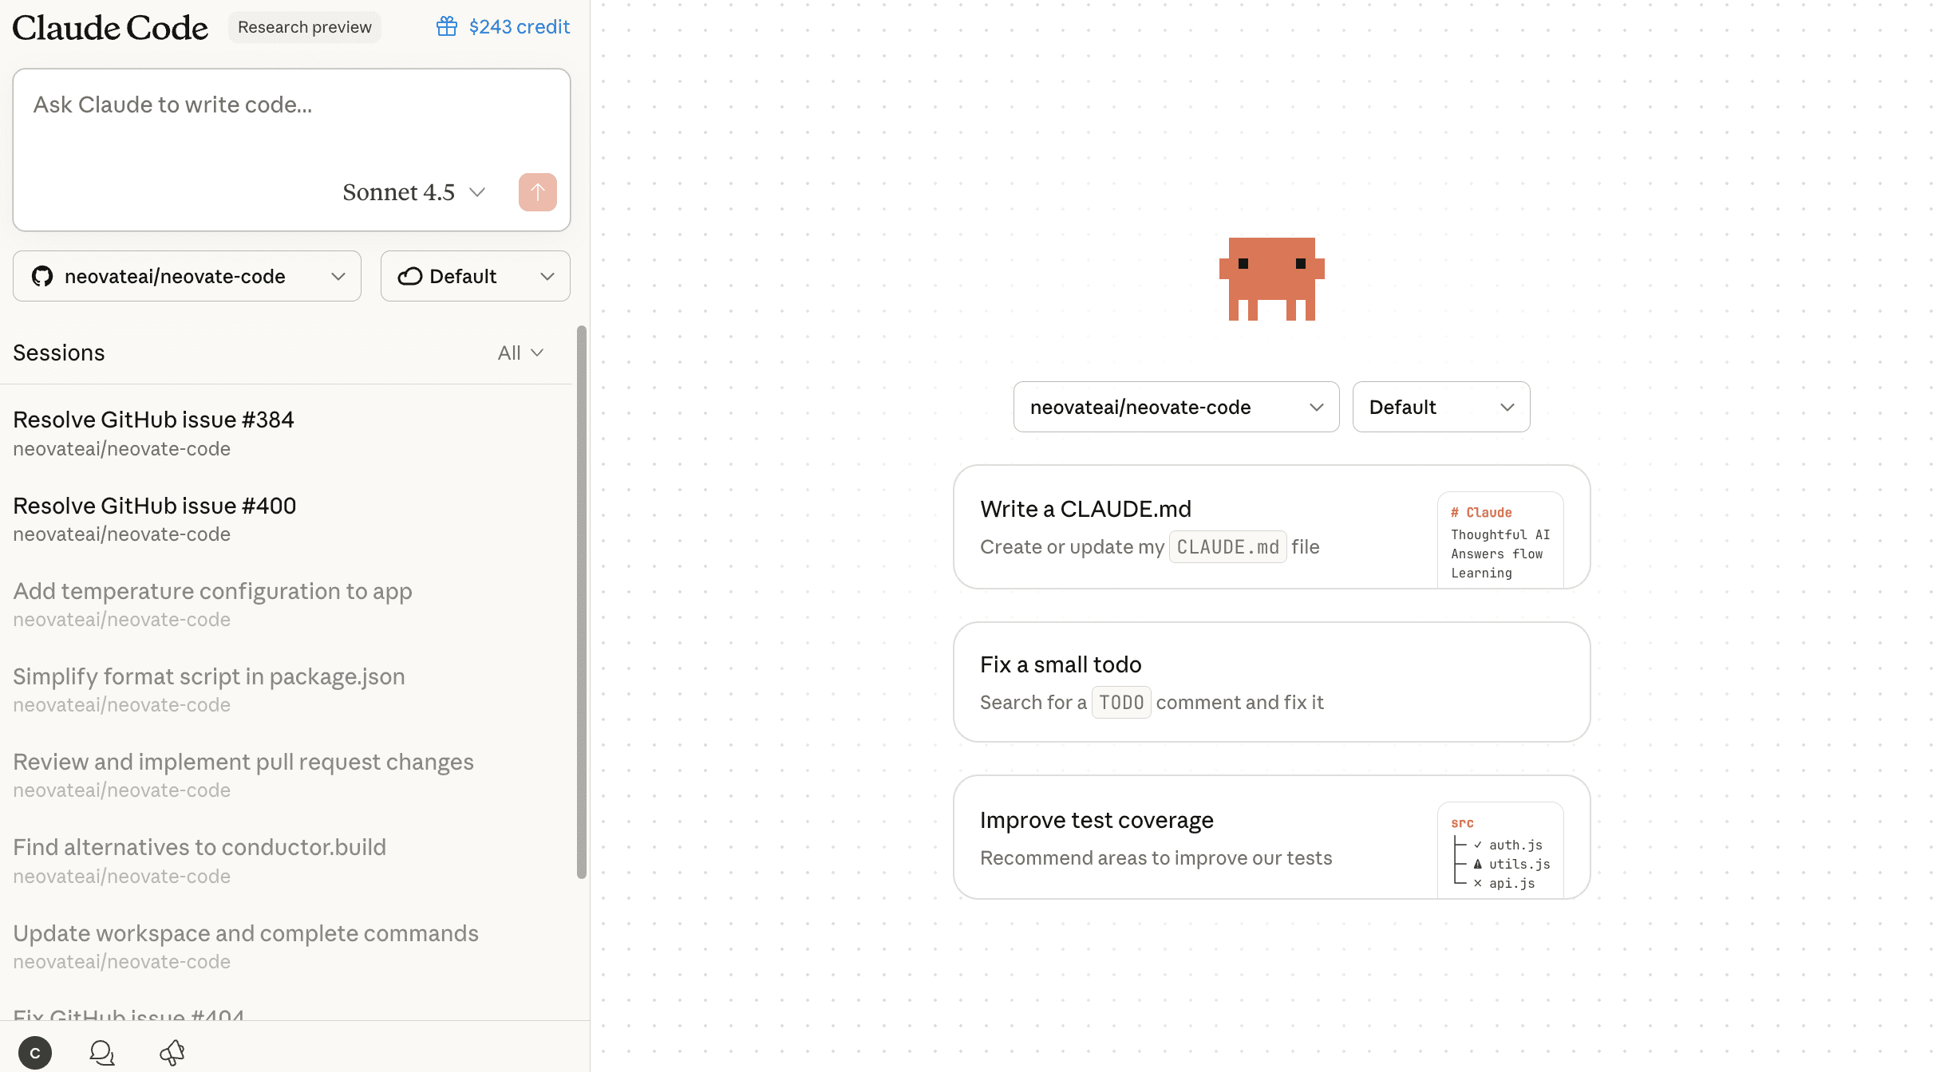Open the All sessions filter dropdown

[520, 353]
